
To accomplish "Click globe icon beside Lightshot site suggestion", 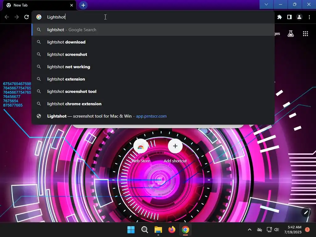I will (39, 116).
